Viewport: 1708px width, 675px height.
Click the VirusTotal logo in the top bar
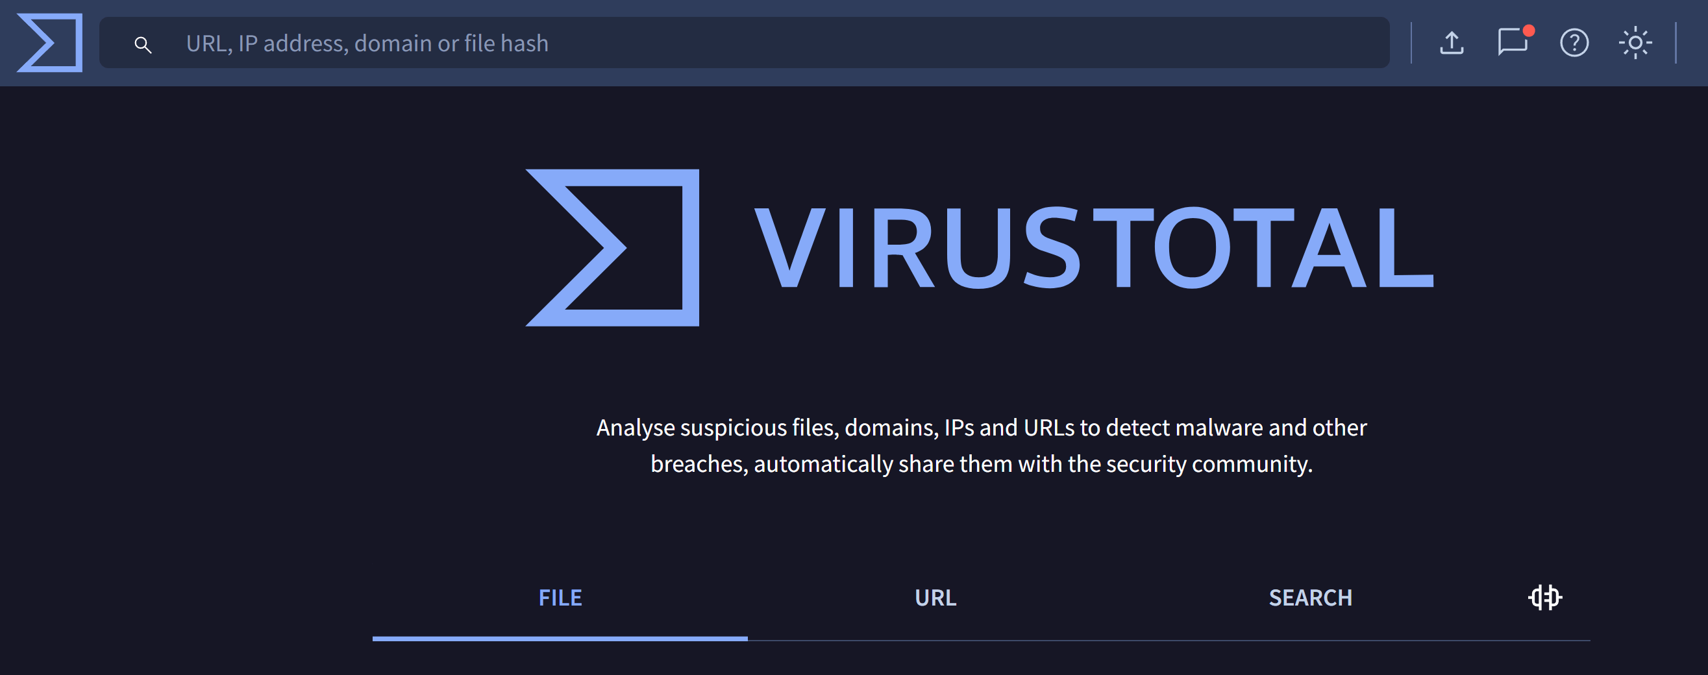tap(50, 42)
